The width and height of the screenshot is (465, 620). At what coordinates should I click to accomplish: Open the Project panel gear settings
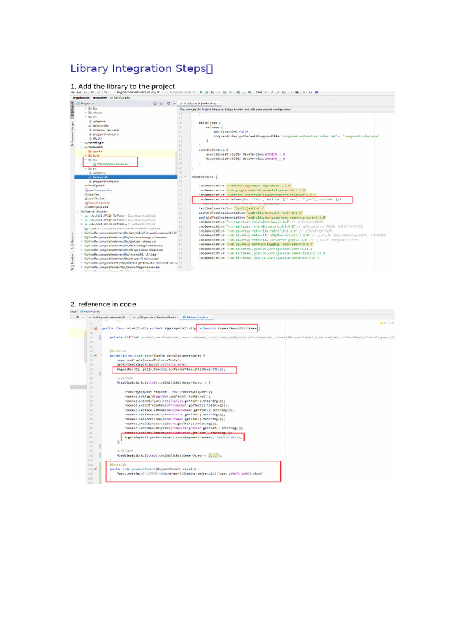pyautogui.click(x=168, y=103)
